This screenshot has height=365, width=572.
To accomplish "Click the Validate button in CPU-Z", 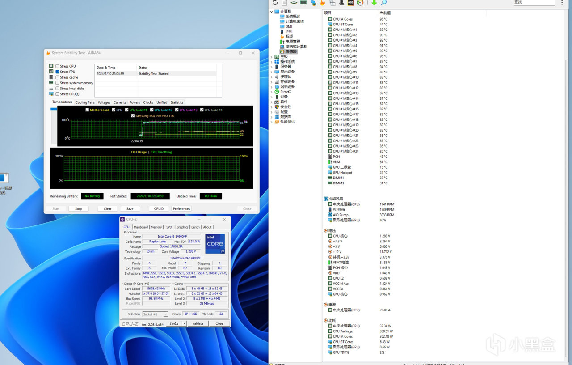I will click(198, 323).
